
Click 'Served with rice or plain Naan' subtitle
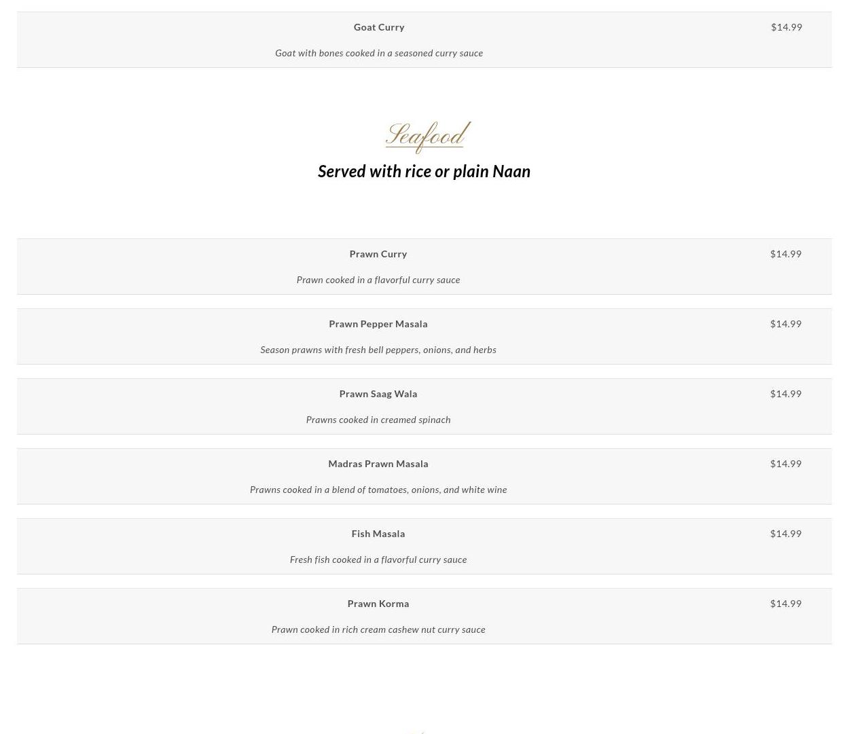pos(424,171)
